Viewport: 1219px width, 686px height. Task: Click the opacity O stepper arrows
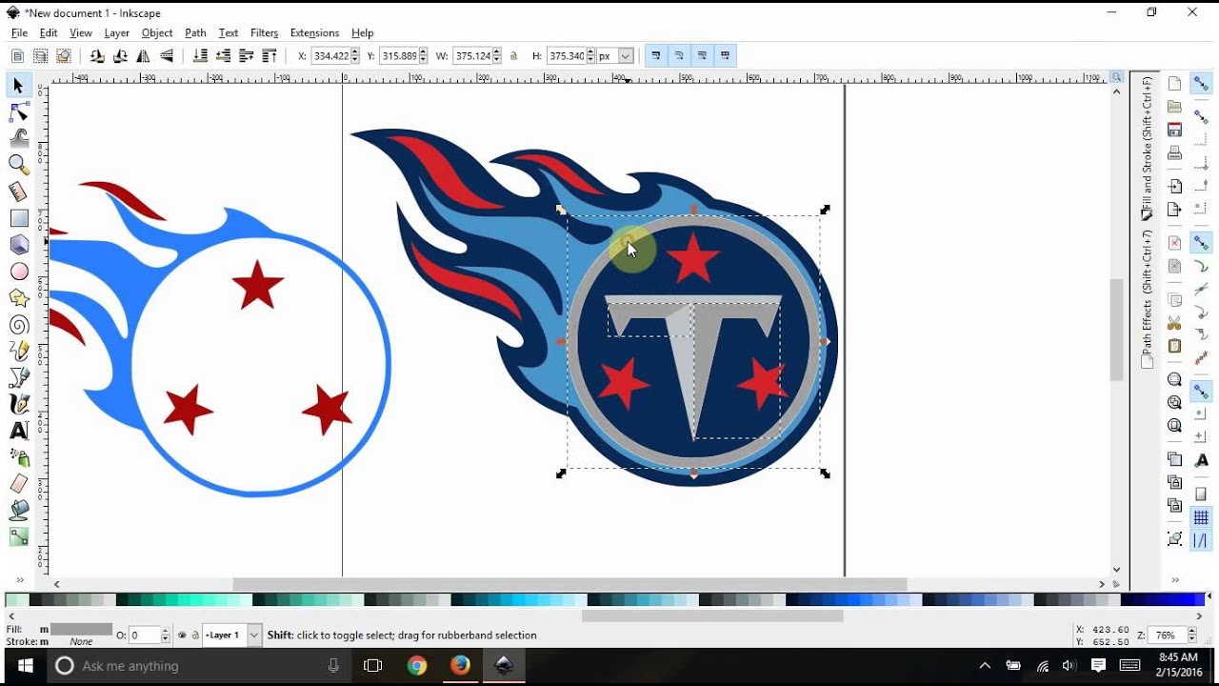pos(166,636)
